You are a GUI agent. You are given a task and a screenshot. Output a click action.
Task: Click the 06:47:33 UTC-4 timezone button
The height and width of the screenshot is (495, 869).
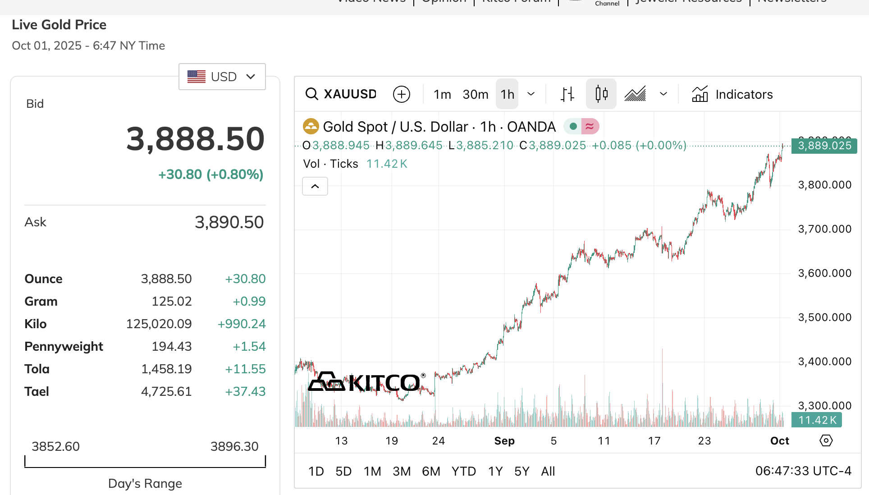click(x=803, y=471)
